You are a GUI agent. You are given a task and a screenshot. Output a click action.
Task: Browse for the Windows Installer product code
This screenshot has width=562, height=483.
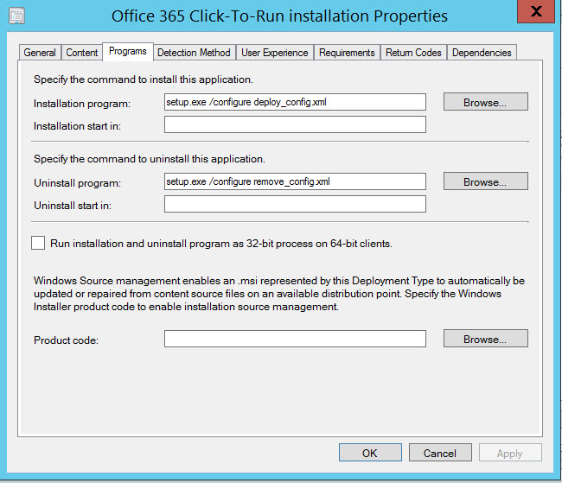(x=485, y=339)
